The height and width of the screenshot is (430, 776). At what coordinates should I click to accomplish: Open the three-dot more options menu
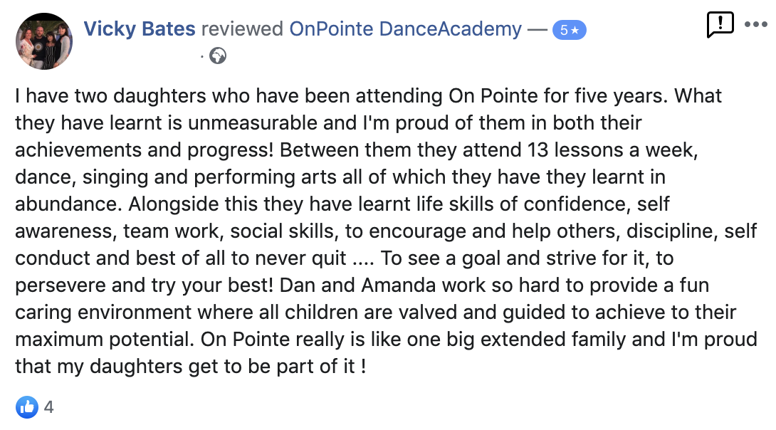tap(755, 24)
